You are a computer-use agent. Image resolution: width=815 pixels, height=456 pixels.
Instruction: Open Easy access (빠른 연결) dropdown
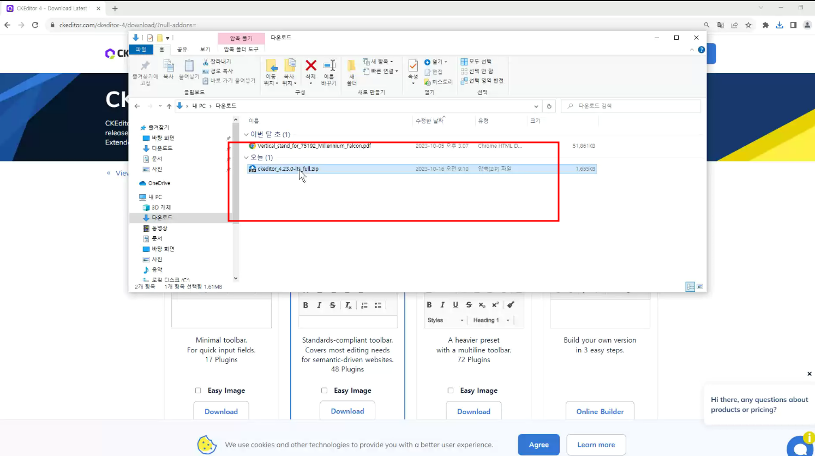[x=381, y=71]
